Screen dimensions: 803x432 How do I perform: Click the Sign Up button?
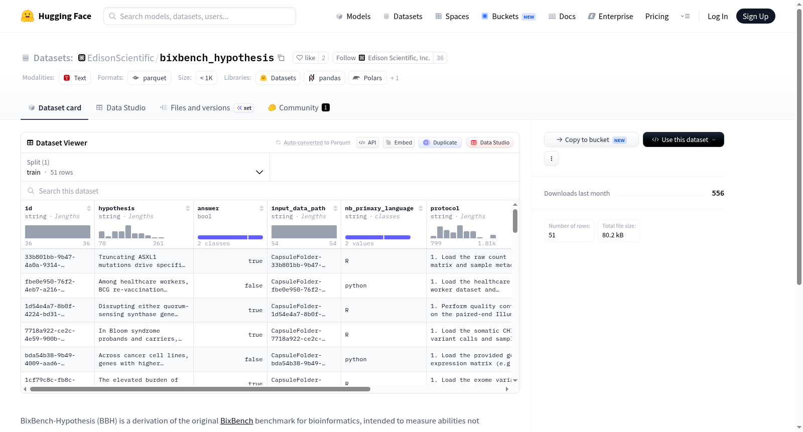(755, 16)
